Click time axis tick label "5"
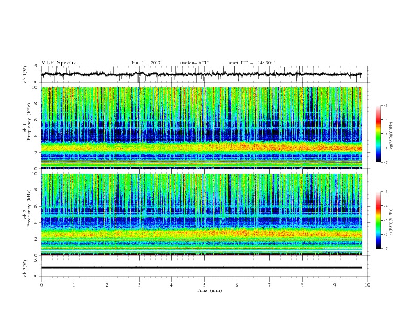The width and height of the screenshot is (414, 320). [x=204, y=285]
